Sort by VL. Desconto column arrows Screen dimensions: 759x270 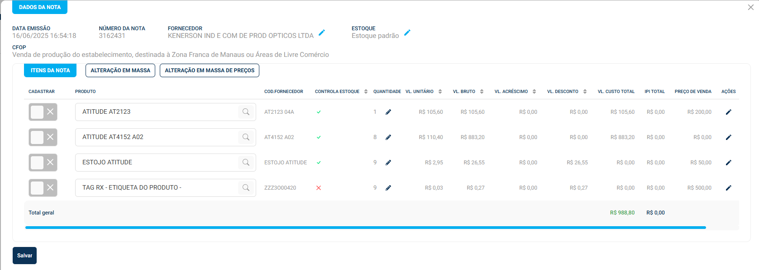coord(585,92)
